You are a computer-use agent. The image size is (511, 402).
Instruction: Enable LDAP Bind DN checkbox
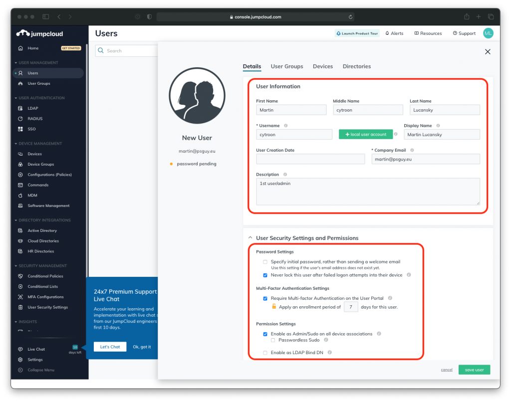tap(265, 353)
